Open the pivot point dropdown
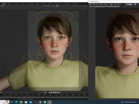 coord(54,6)
